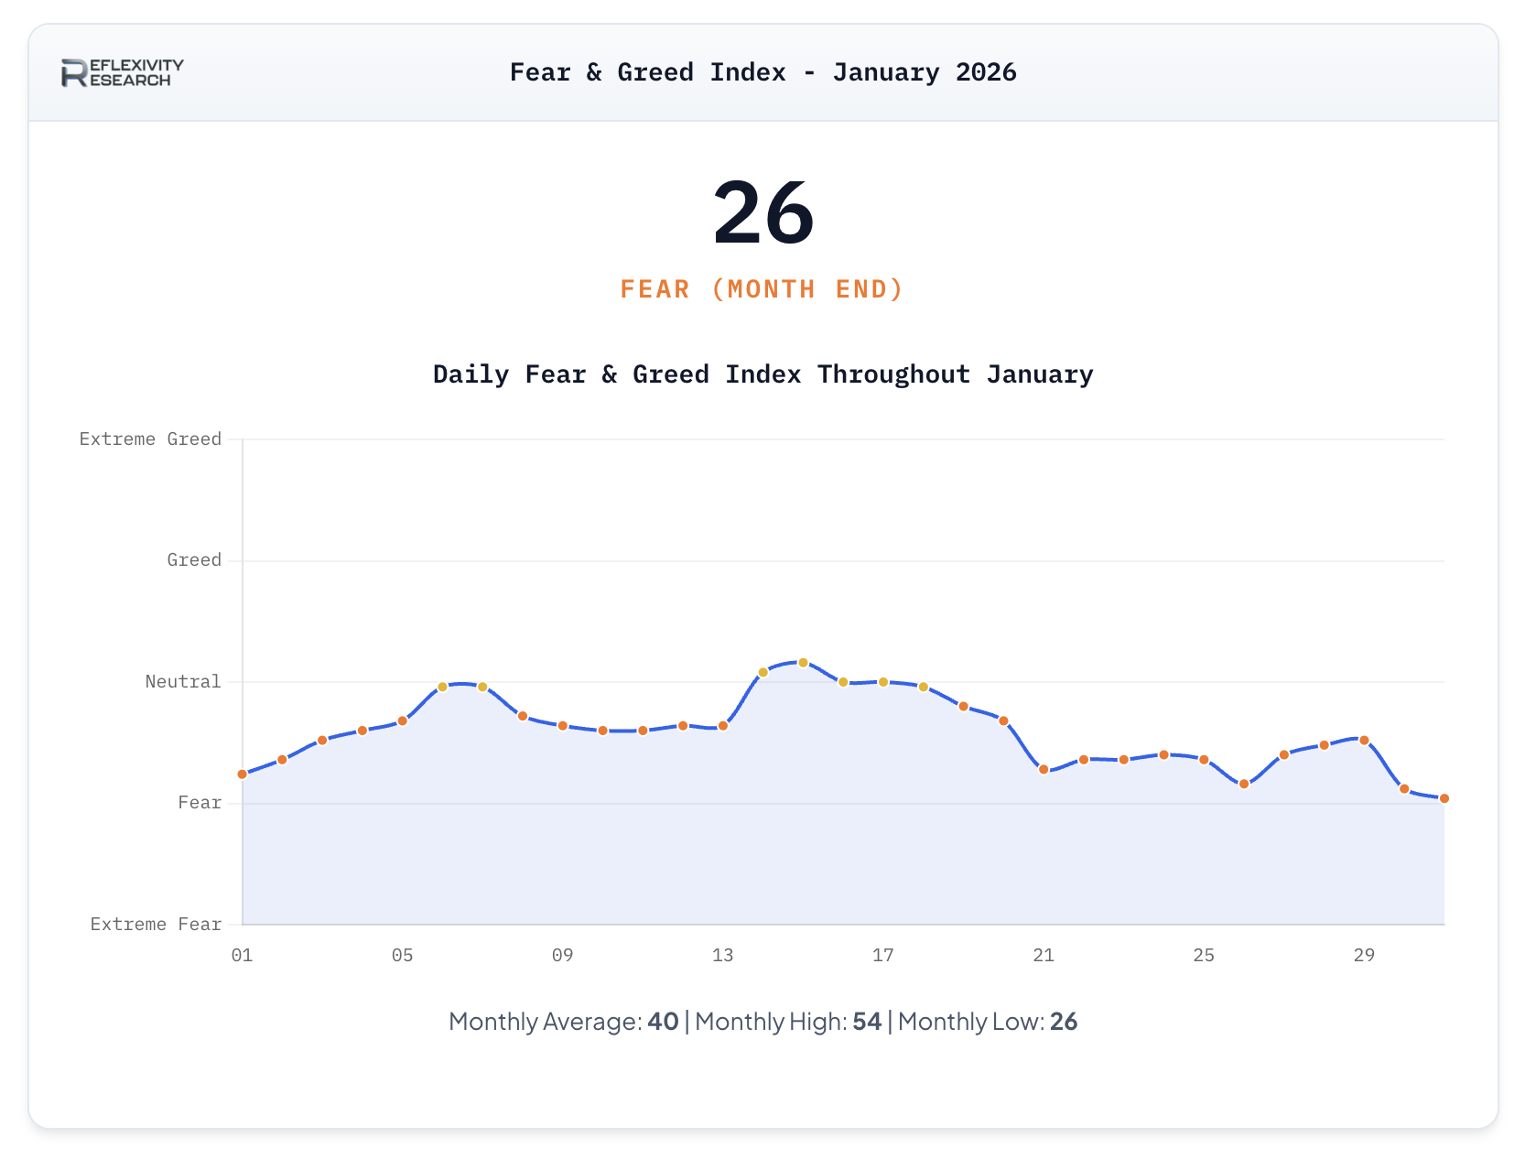Viewport: 1536px width, 1159px height.
Task: Select the final data point at month end
Action: [x=1444, y=799]
